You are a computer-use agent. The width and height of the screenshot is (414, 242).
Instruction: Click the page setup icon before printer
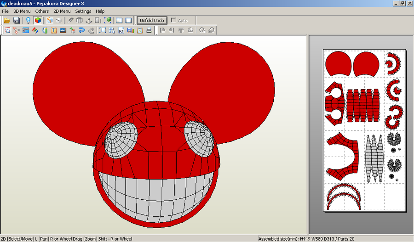pyautogui.click(x=140, y=30)
